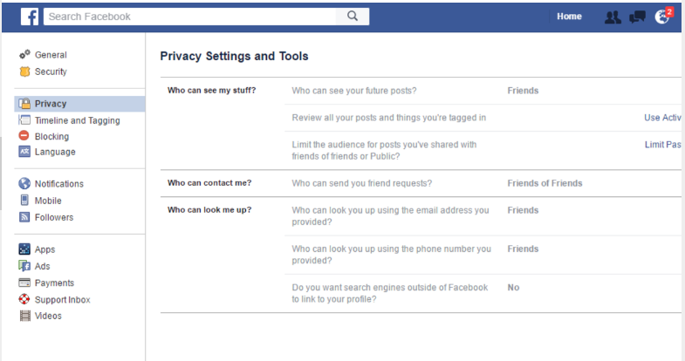Click the Facebook logo icon

coord(30,17)
